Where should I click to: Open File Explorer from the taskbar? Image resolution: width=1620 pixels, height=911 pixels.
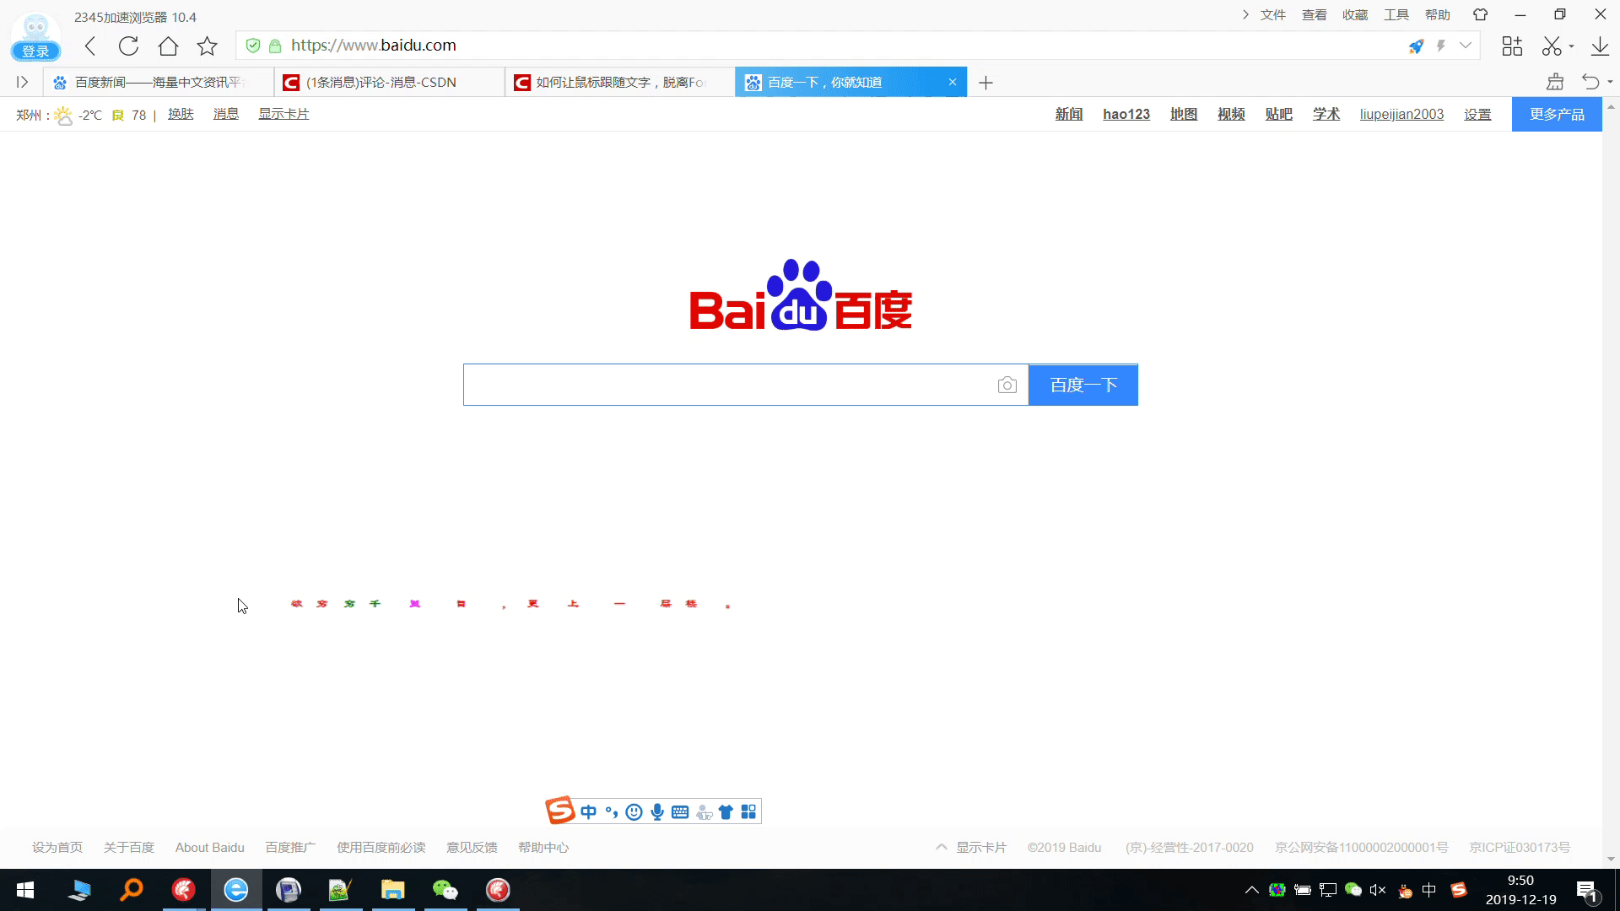[392, 890]
